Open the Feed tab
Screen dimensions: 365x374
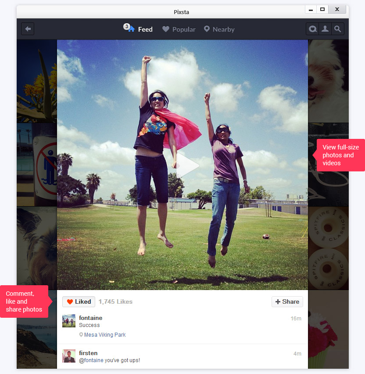tap(138, 29)
